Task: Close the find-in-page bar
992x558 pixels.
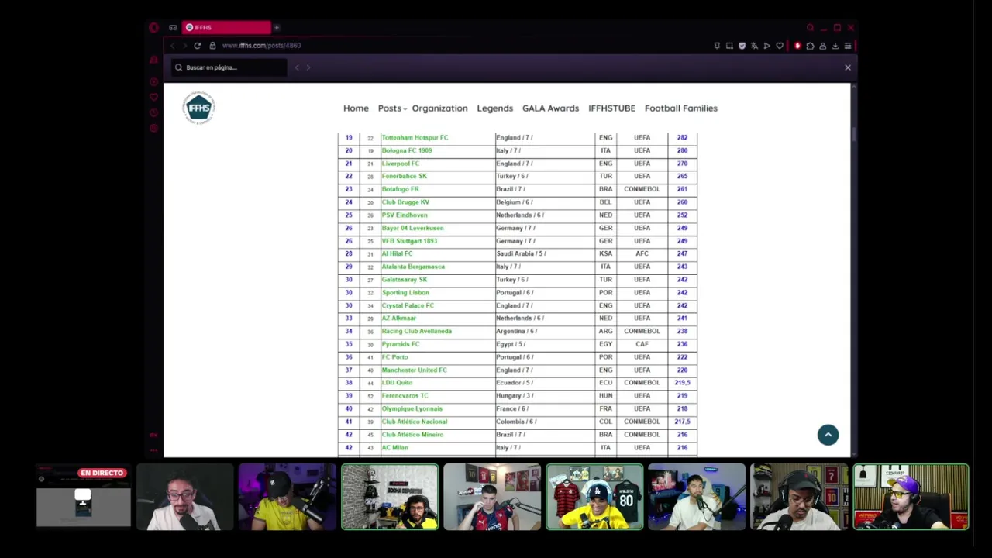Action: click(848, 67)
